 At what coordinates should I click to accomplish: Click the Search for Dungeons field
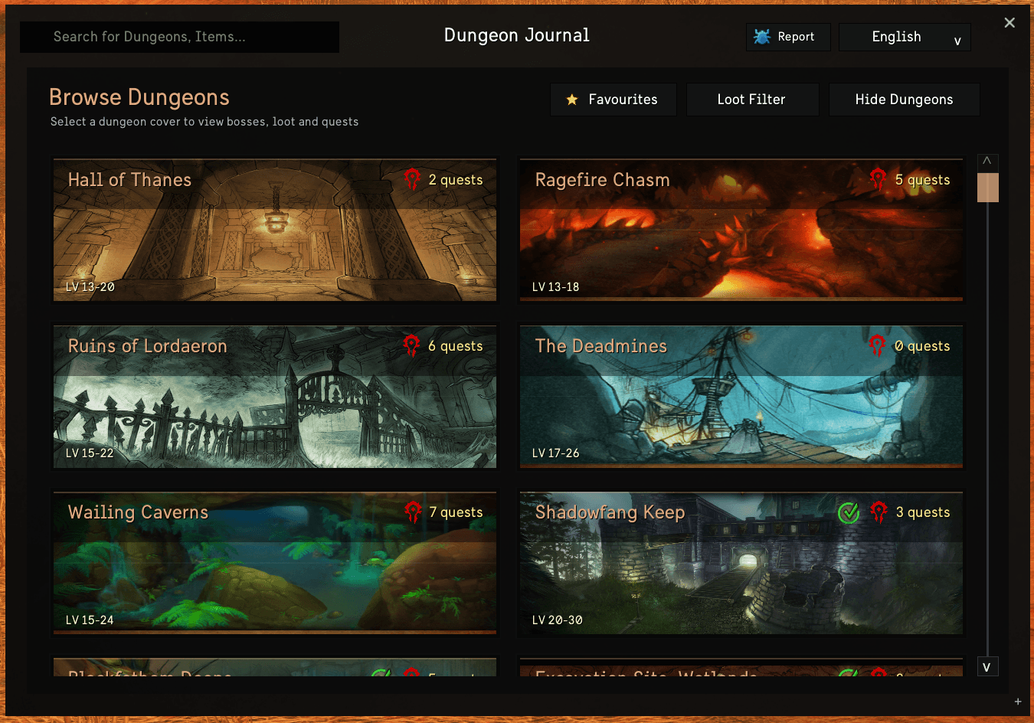(180, 37)
